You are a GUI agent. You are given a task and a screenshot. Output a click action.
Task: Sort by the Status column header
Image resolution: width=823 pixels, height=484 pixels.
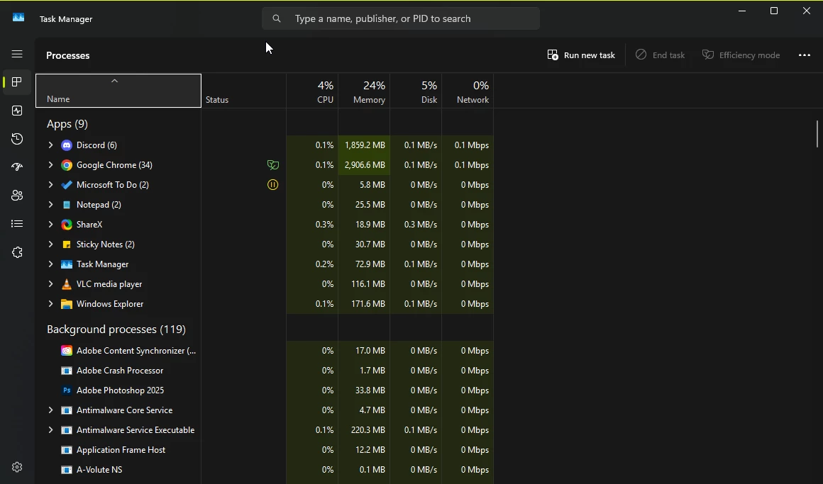point(243,91)
